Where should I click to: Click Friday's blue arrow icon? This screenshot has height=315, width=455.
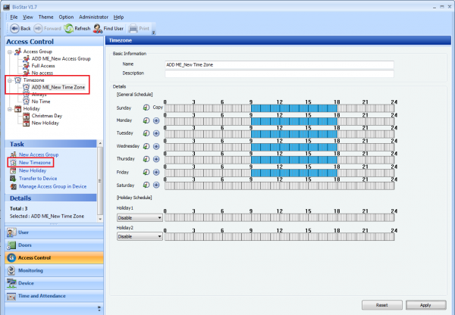(x=156, y=172)
